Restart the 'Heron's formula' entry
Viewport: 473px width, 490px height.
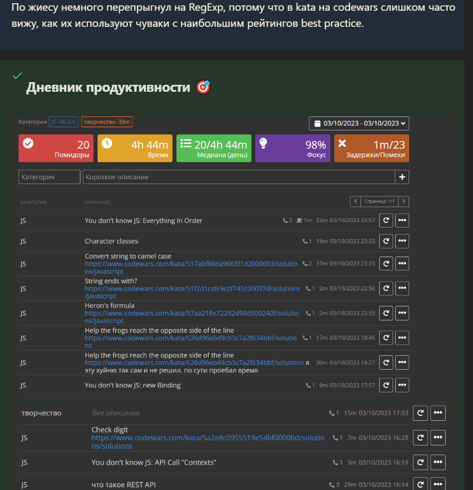click(386, 313)
